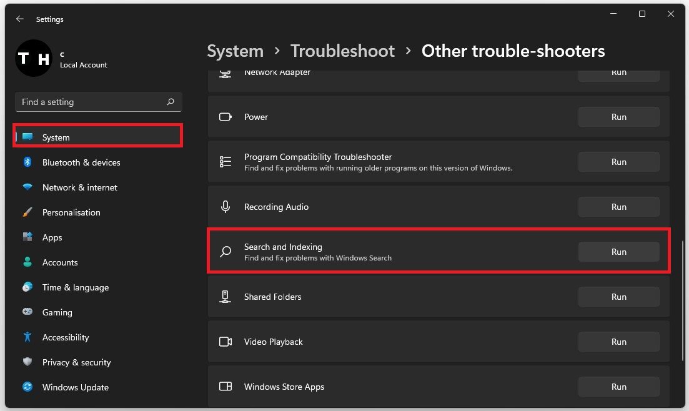689x411 pixels.
Task: Run the Power troubleshooter
Action: click(x=618, y=117)
